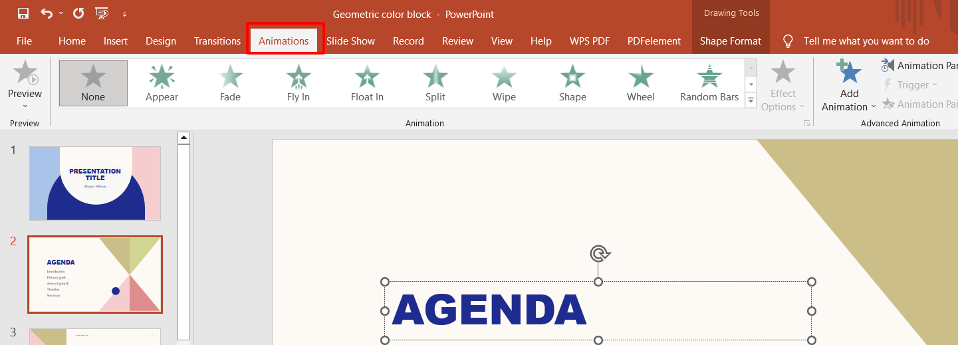Click the Preview animation star button
958x345 pixels.
click(25, 72)
